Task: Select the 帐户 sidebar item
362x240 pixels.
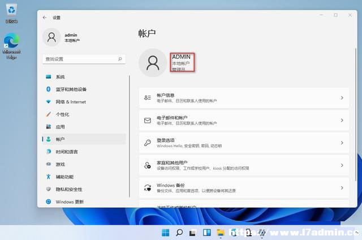Action: (x=84, y=139)
